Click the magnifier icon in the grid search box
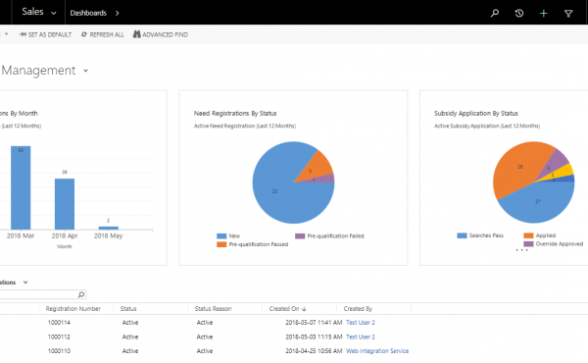 tap(81, 294)
